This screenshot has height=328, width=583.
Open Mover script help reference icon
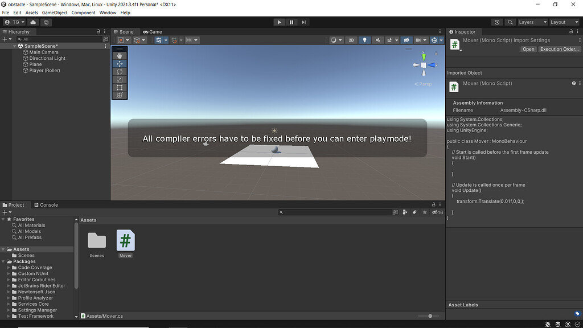point(573,83)
